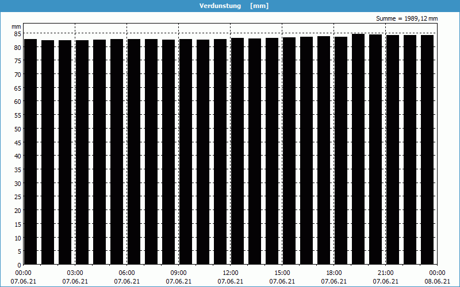The width and height of the screenshot is (460, 287).
Task: Click the 15 y-axis label
Action: [x=18, y=224]
